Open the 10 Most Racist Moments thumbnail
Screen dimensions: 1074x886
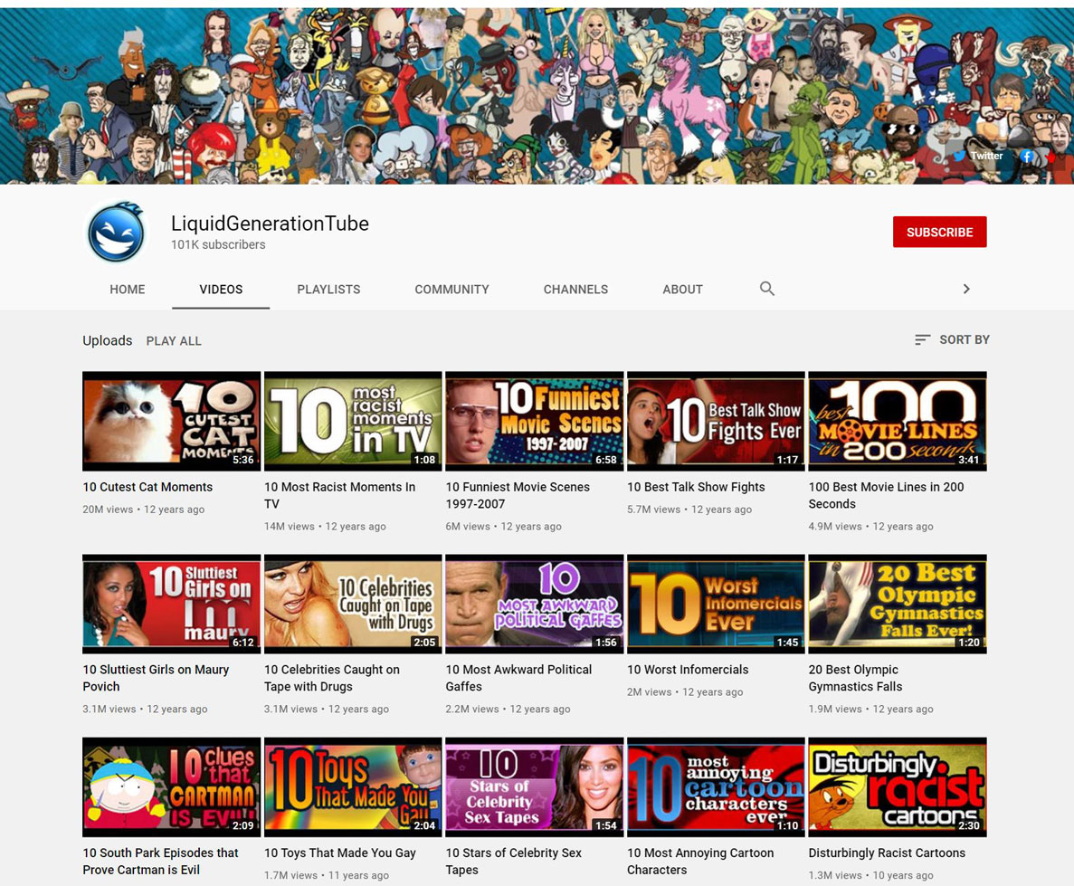[353, 422]
